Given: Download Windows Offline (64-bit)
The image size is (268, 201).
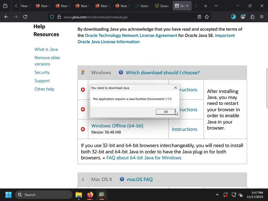Looking at the screenshot, I should 117,126.
